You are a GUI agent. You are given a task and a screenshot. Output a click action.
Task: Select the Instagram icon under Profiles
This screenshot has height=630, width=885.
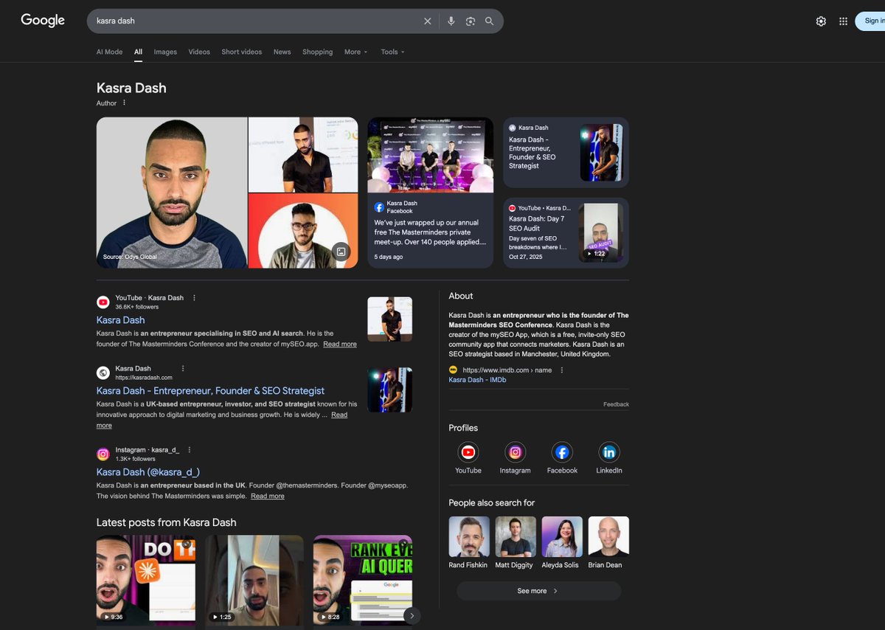tap(515, 452)
